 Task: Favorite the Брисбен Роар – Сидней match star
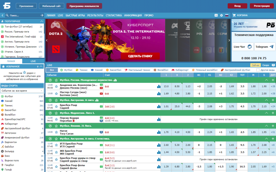[x=56, y=107]
